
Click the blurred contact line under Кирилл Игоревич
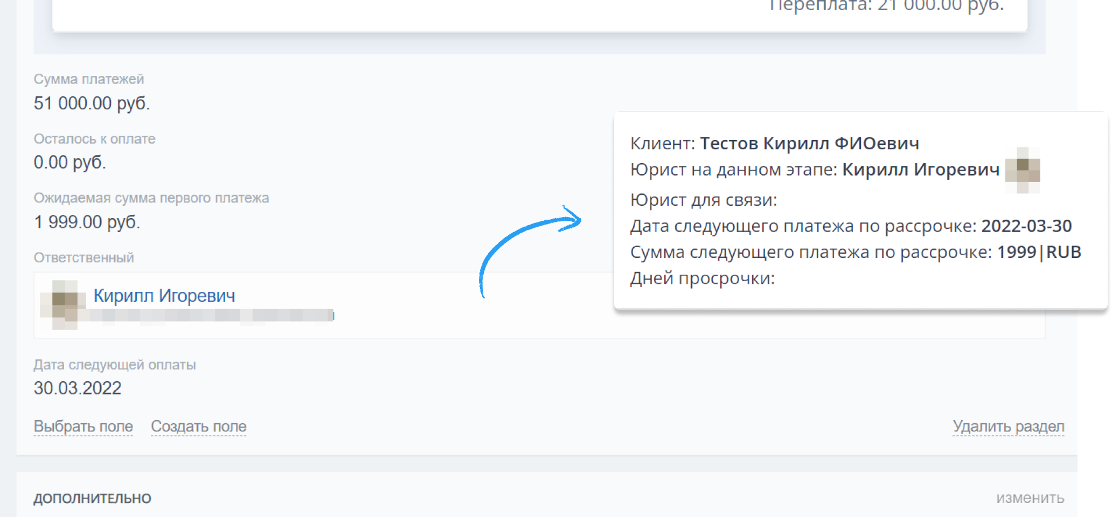pyautogui.click(x=212, y=315)
